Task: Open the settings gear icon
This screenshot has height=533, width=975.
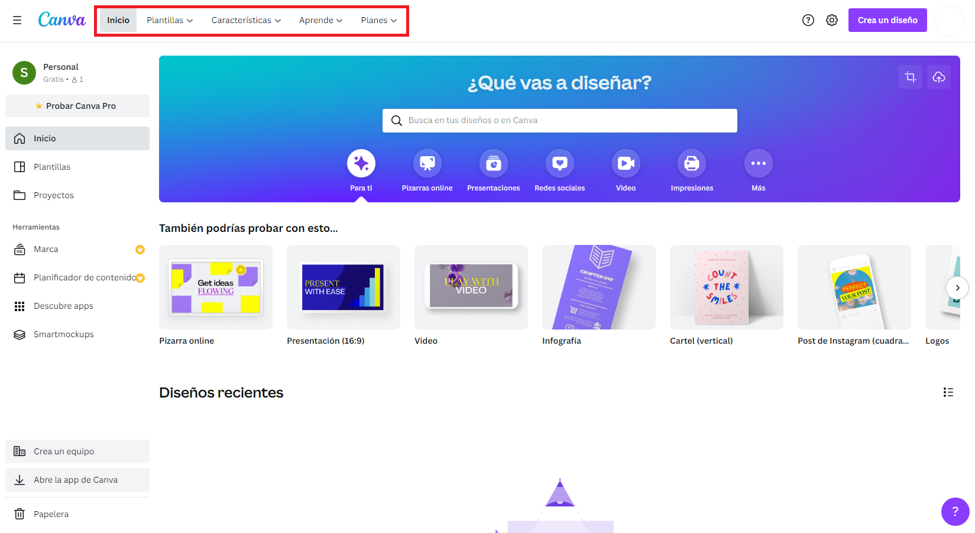Action: point(832,20)
